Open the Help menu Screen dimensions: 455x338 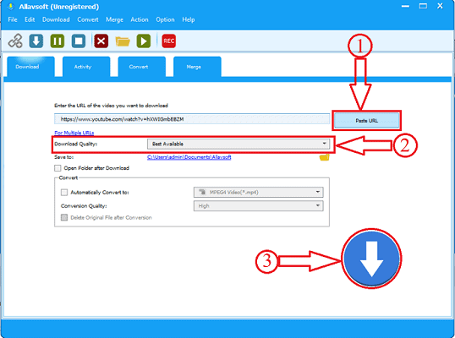click(189, 19)
